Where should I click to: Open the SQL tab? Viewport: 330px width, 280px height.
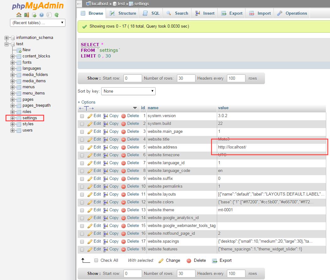(x=151, y=13)
